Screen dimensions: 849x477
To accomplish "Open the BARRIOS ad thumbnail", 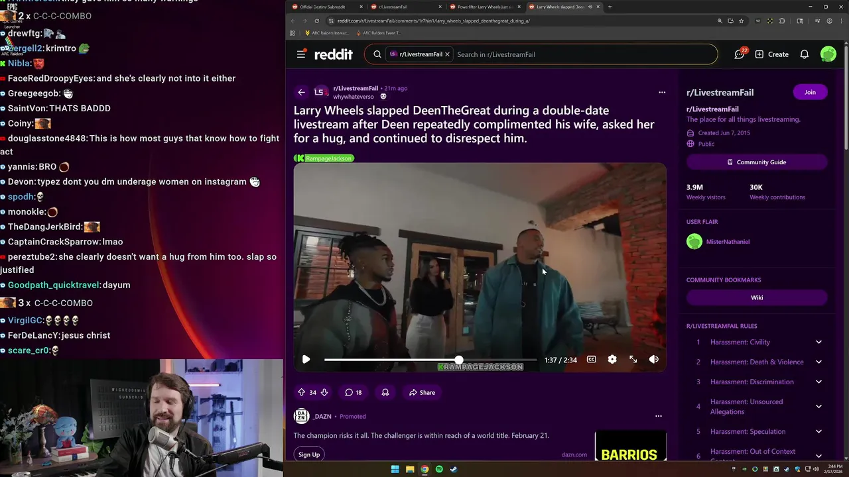I will coord(630,447).
